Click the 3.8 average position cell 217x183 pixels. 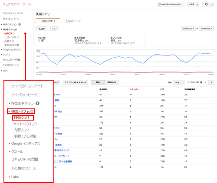186,95
